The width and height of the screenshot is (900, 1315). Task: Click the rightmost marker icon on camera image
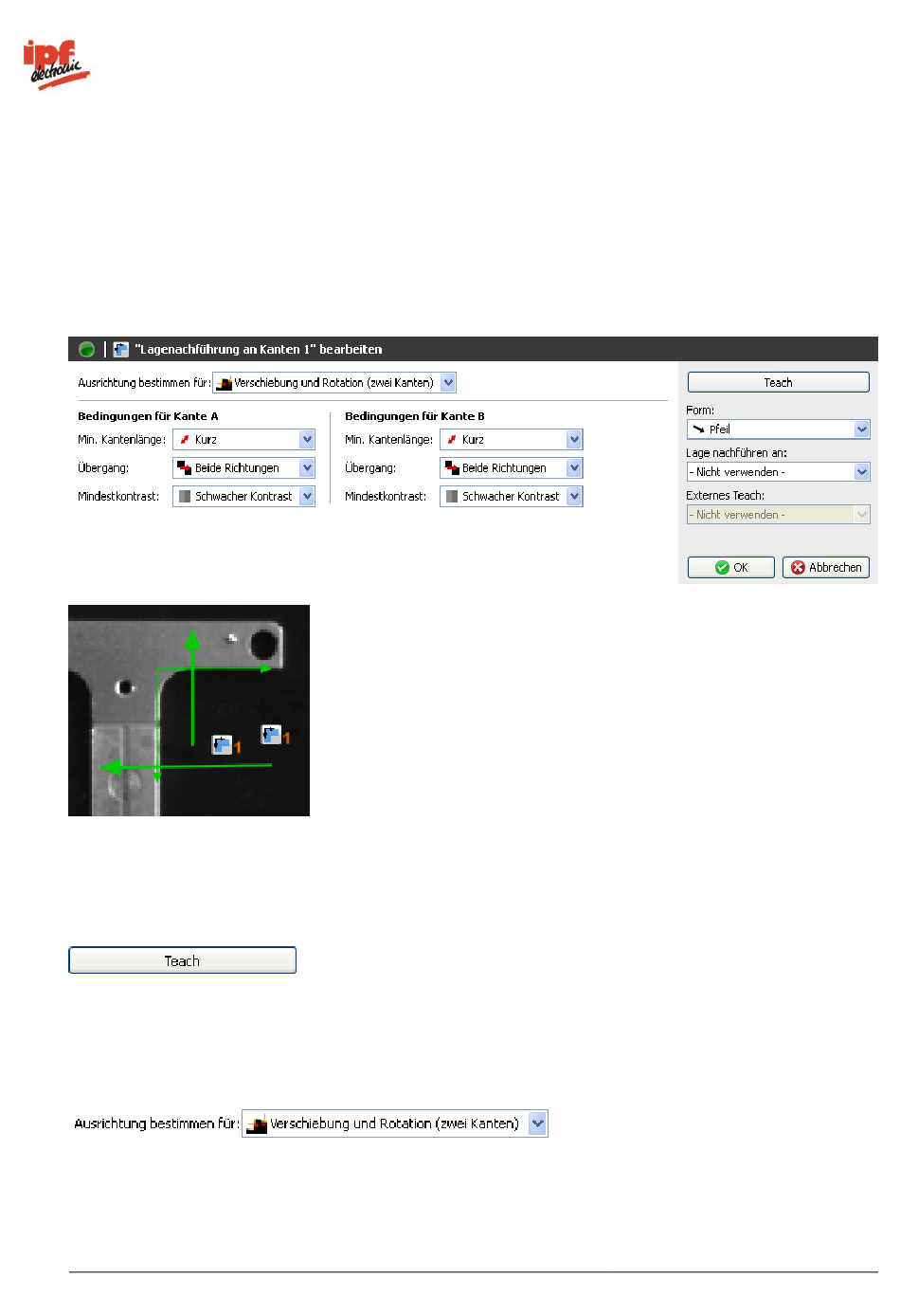pyautogui.click(x=271, y=735)
